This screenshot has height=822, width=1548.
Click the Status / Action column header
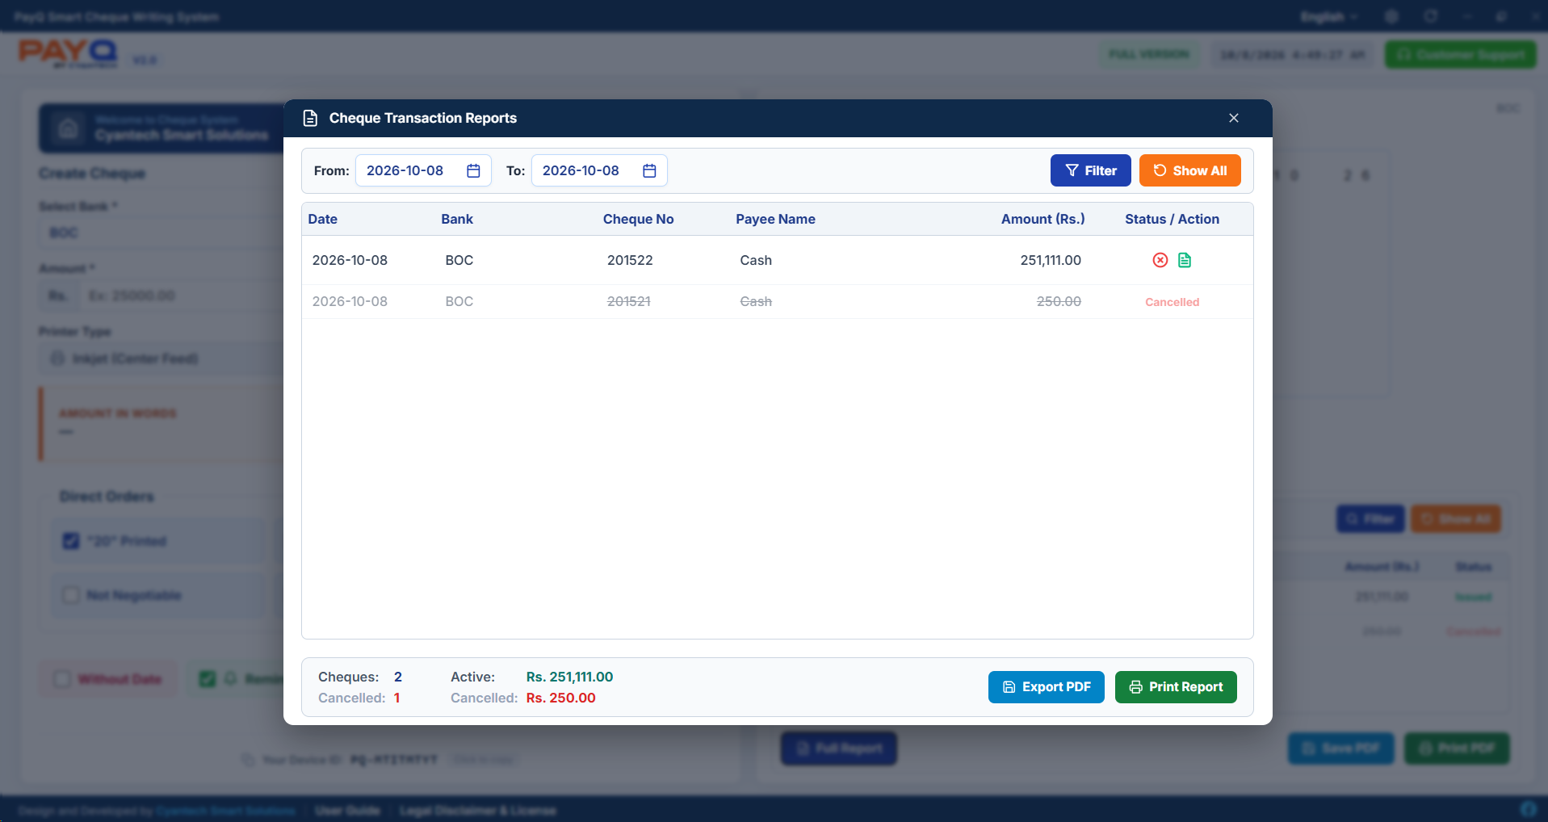(x=1173, y=219)
